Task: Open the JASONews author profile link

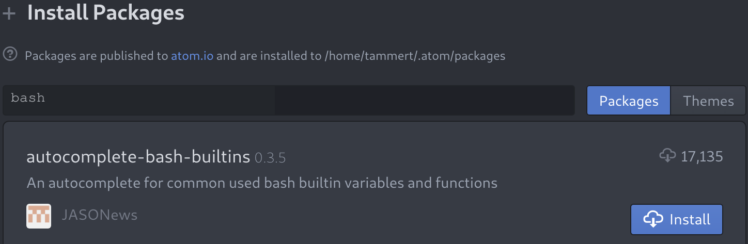Action: coord(100,215)
